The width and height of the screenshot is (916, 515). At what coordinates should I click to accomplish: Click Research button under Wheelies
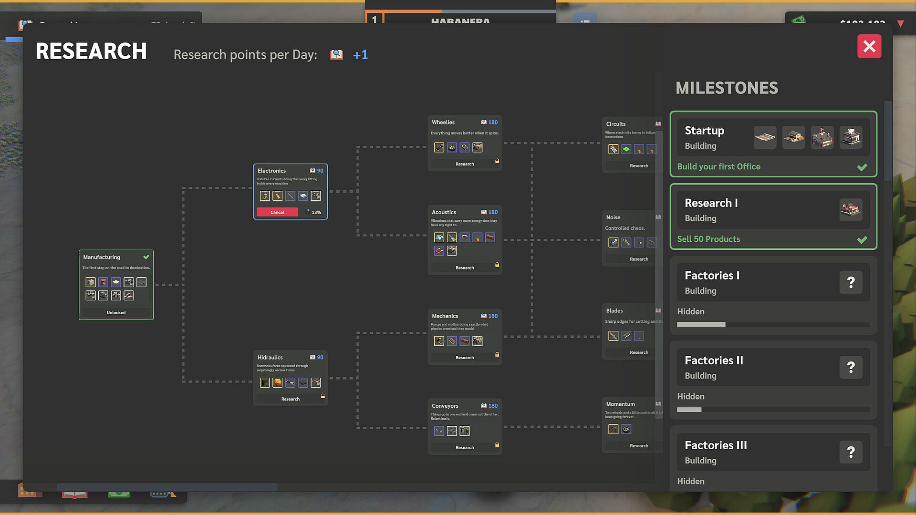(x=465, y=164)
